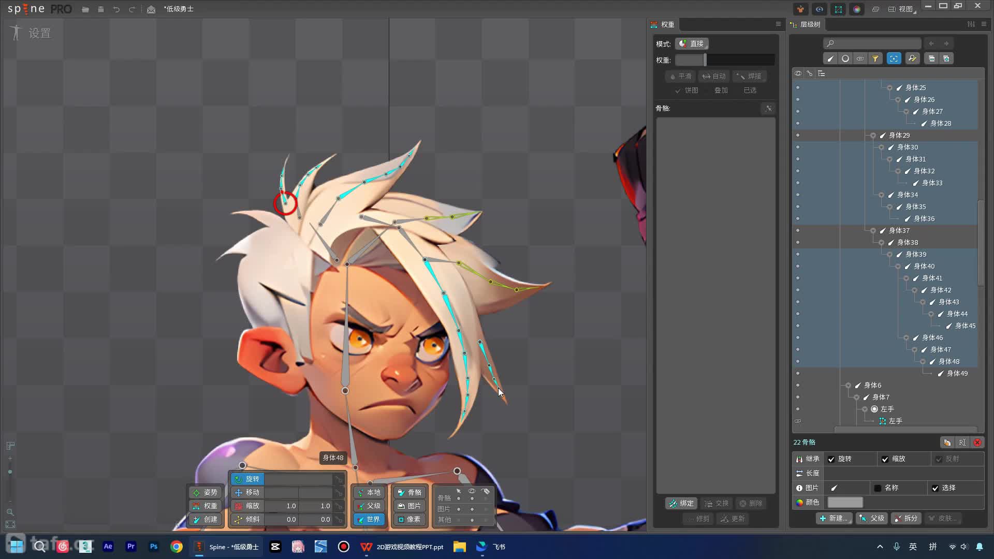This screenshot has height=559, width=994.
Task: Click the 创建 create tool button
Action: (x=206, y=520)
